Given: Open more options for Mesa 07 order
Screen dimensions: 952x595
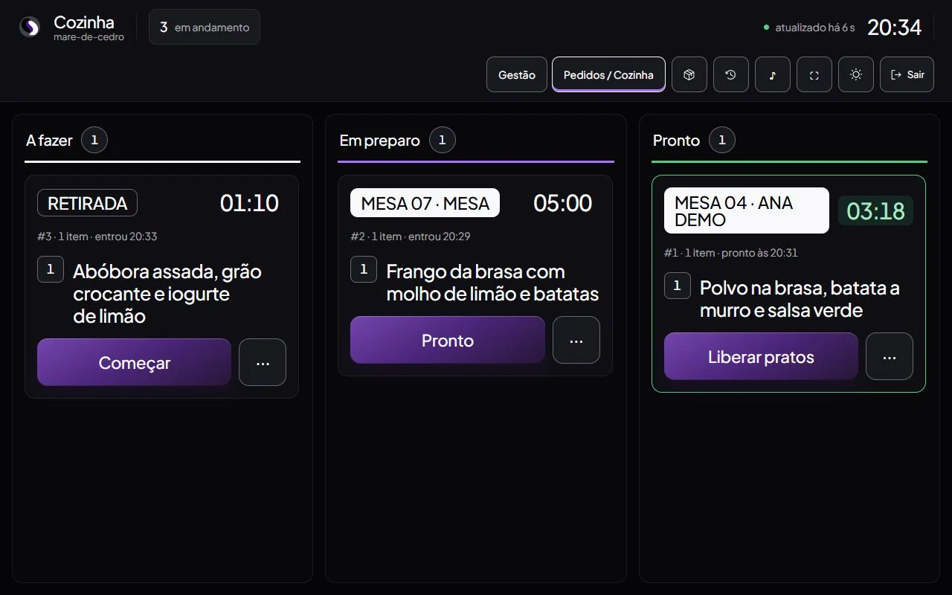Looking at the screenshot, I should pos(576,340).
